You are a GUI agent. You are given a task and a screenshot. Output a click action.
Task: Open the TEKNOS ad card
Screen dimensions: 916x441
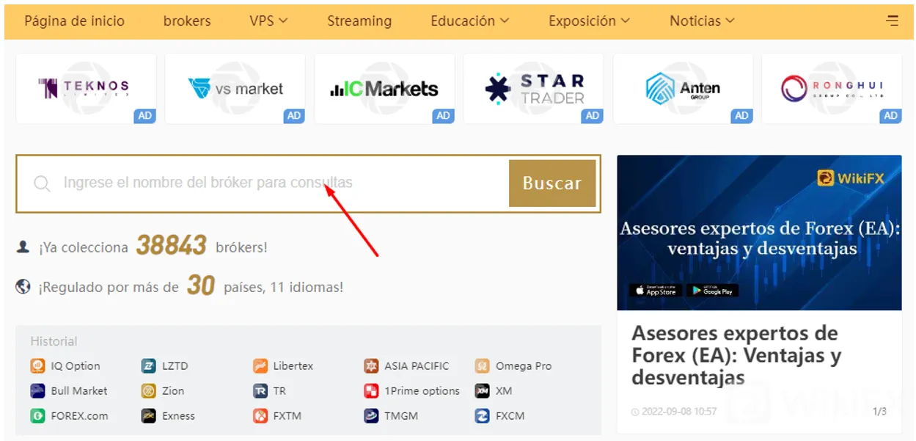pyautogui.click(x=86, y=89)
